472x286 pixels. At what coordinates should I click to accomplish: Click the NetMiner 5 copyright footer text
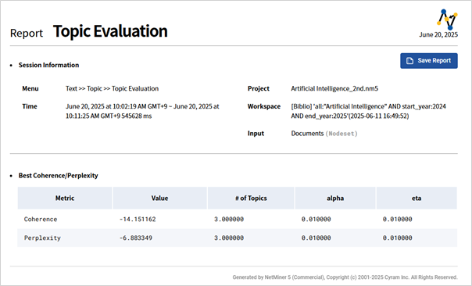coord(345,277)
